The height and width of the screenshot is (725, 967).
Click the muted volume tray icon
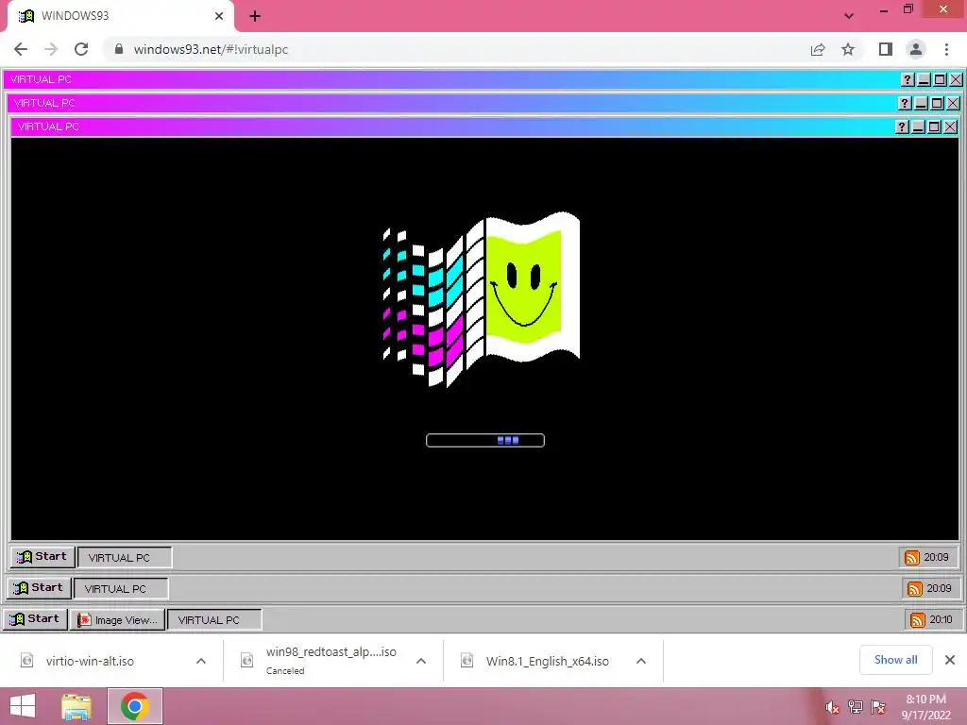[832, 707]
